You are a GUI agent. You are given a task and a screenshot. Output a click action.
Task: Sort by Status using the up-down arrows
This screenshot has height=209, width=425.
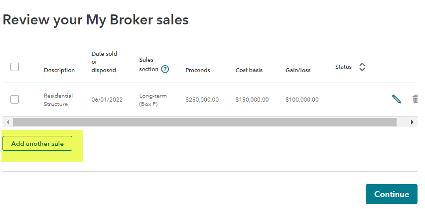click(x=362, y=67)
